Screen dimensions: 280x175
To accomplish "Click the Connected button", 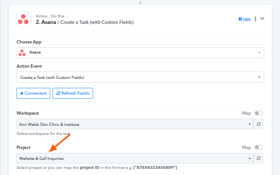I will (33, 93).
